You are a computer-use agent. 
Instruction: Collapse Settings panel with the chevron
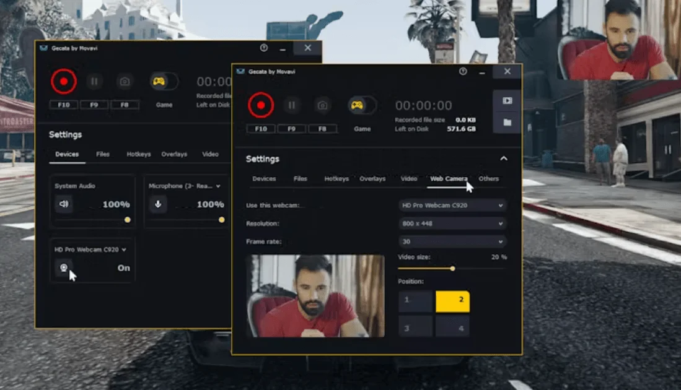[504, 159]
